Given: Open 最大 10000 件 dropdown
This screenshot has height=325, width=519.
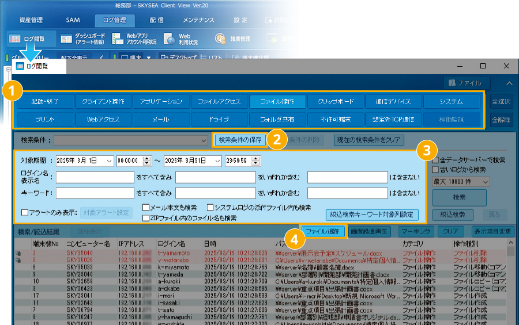Looking at the screenshot, I should tap(461, 182).
